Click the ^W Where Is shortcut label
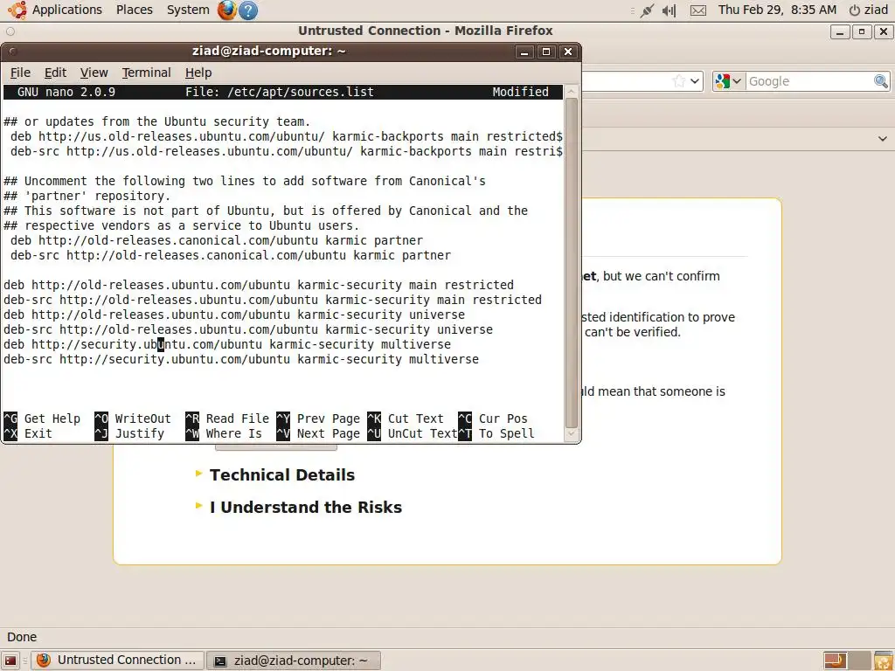Screen dimensions: 895x671 pyautogui.click(x=224, y=433)
